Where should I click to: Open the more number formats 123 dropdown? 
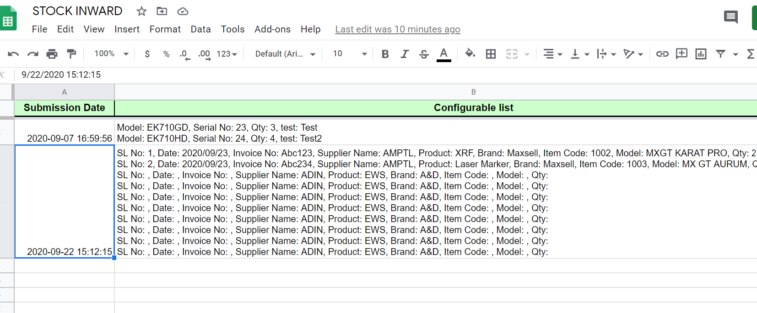click(x=227, y=54)
